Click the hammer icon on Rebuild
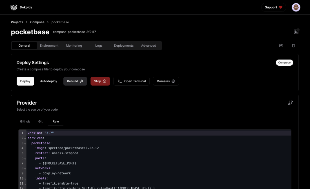The height and width of the screenshot is (189, 310). tap(82, 81)
